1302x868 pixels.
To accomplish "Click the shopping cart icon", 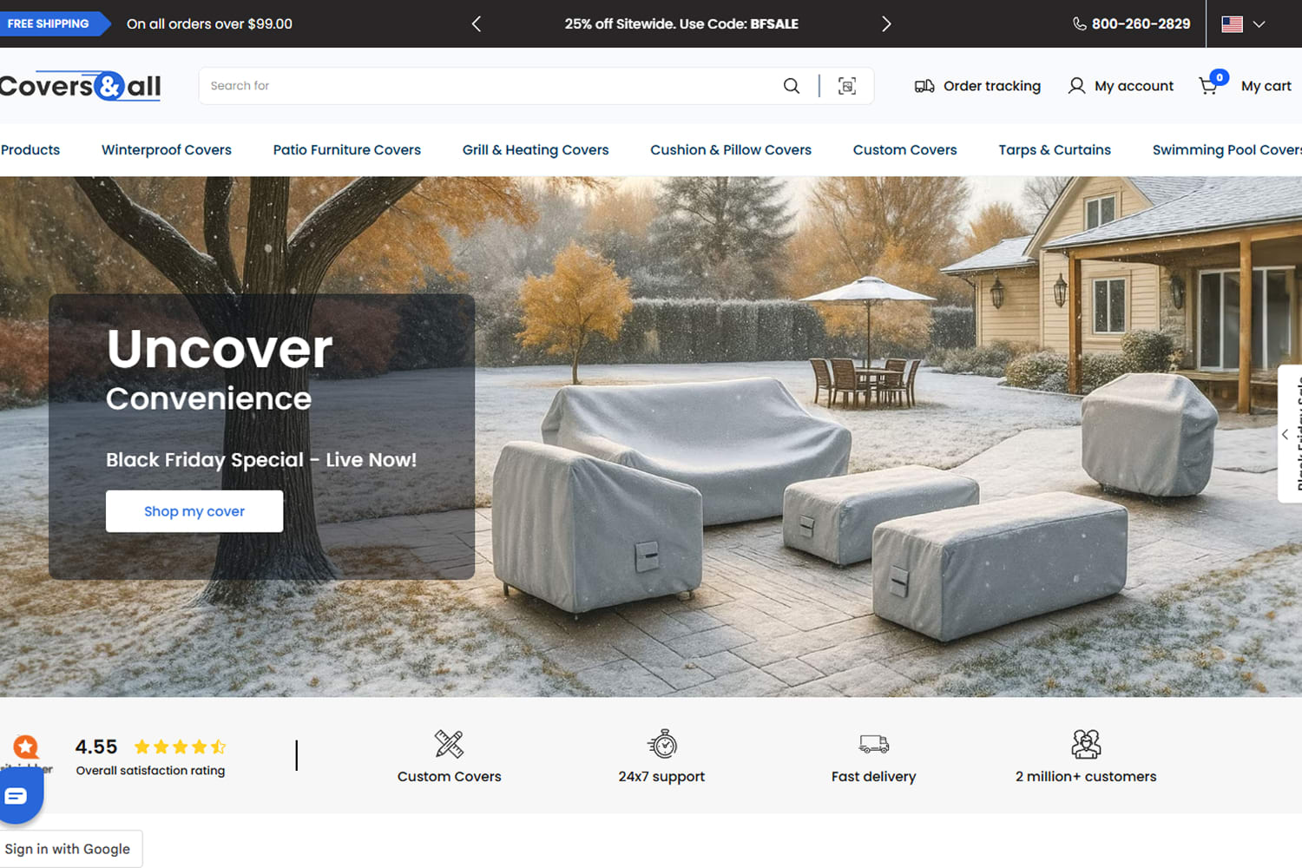I will click(x=1208, y=86).
